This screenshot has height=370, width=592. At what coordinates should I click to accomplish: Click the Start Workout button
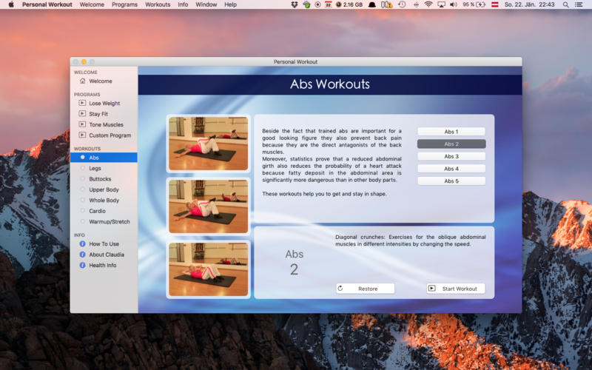[x=456, y=289]
